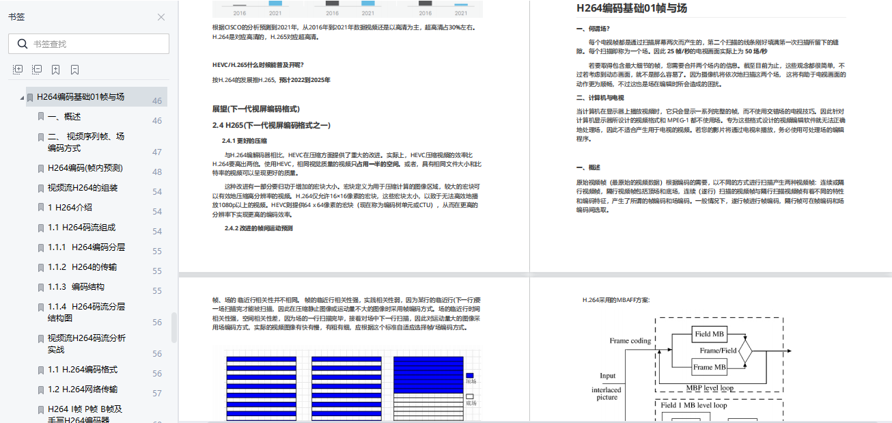Close the 书签 bookmarks panel
Image resolution: width=892 pixels, height=423 pixels.
pos(161,16)
